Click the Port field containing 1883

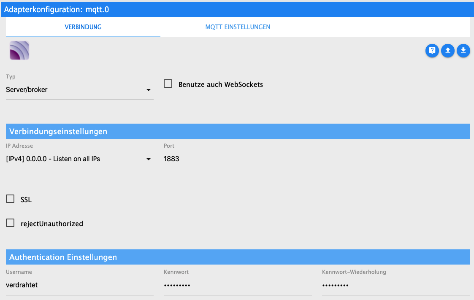click(x=237, y=159)
